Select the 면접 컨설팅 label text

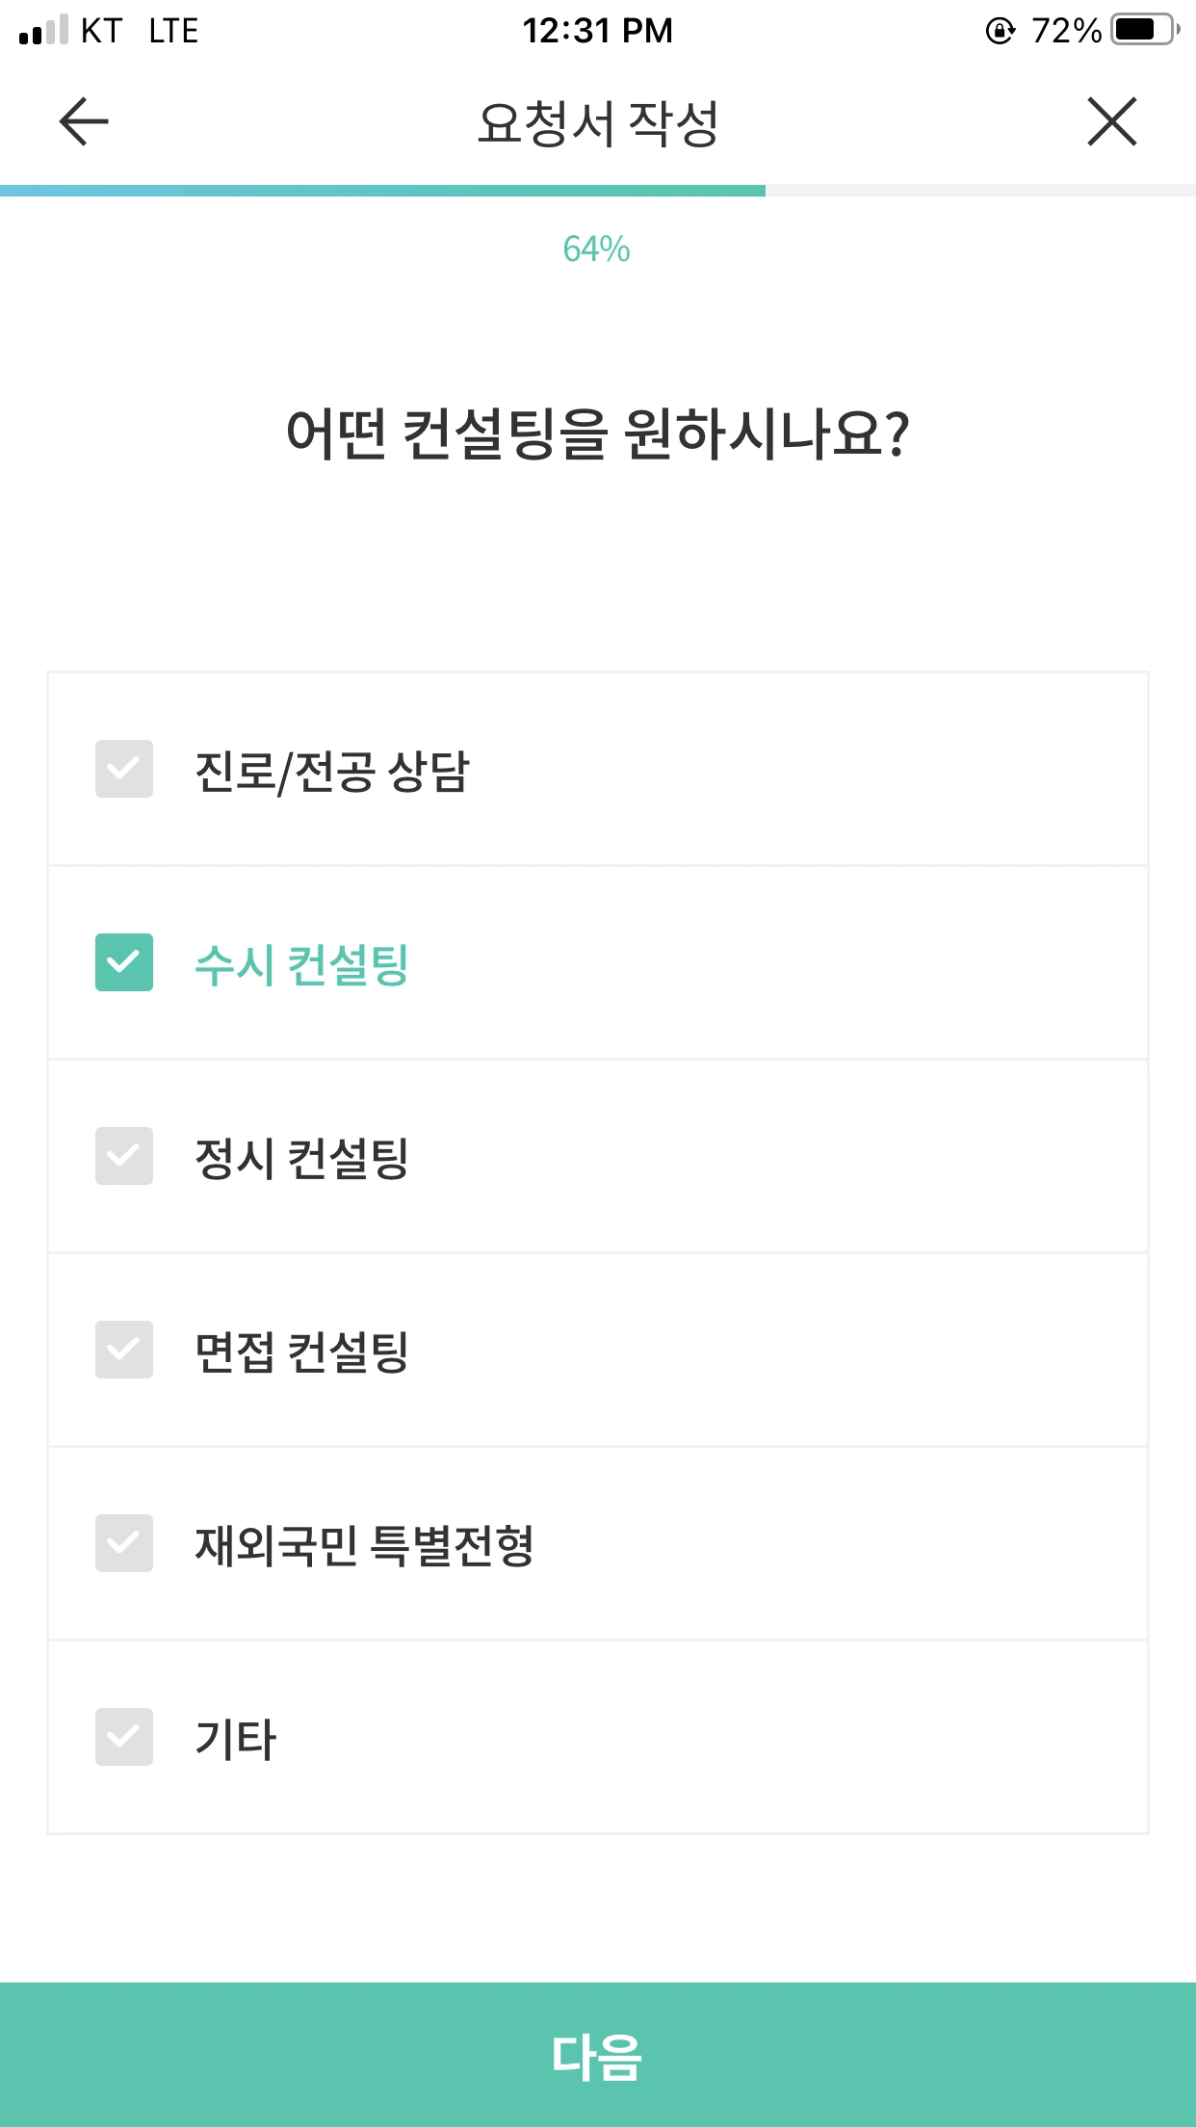point(302,1352)
